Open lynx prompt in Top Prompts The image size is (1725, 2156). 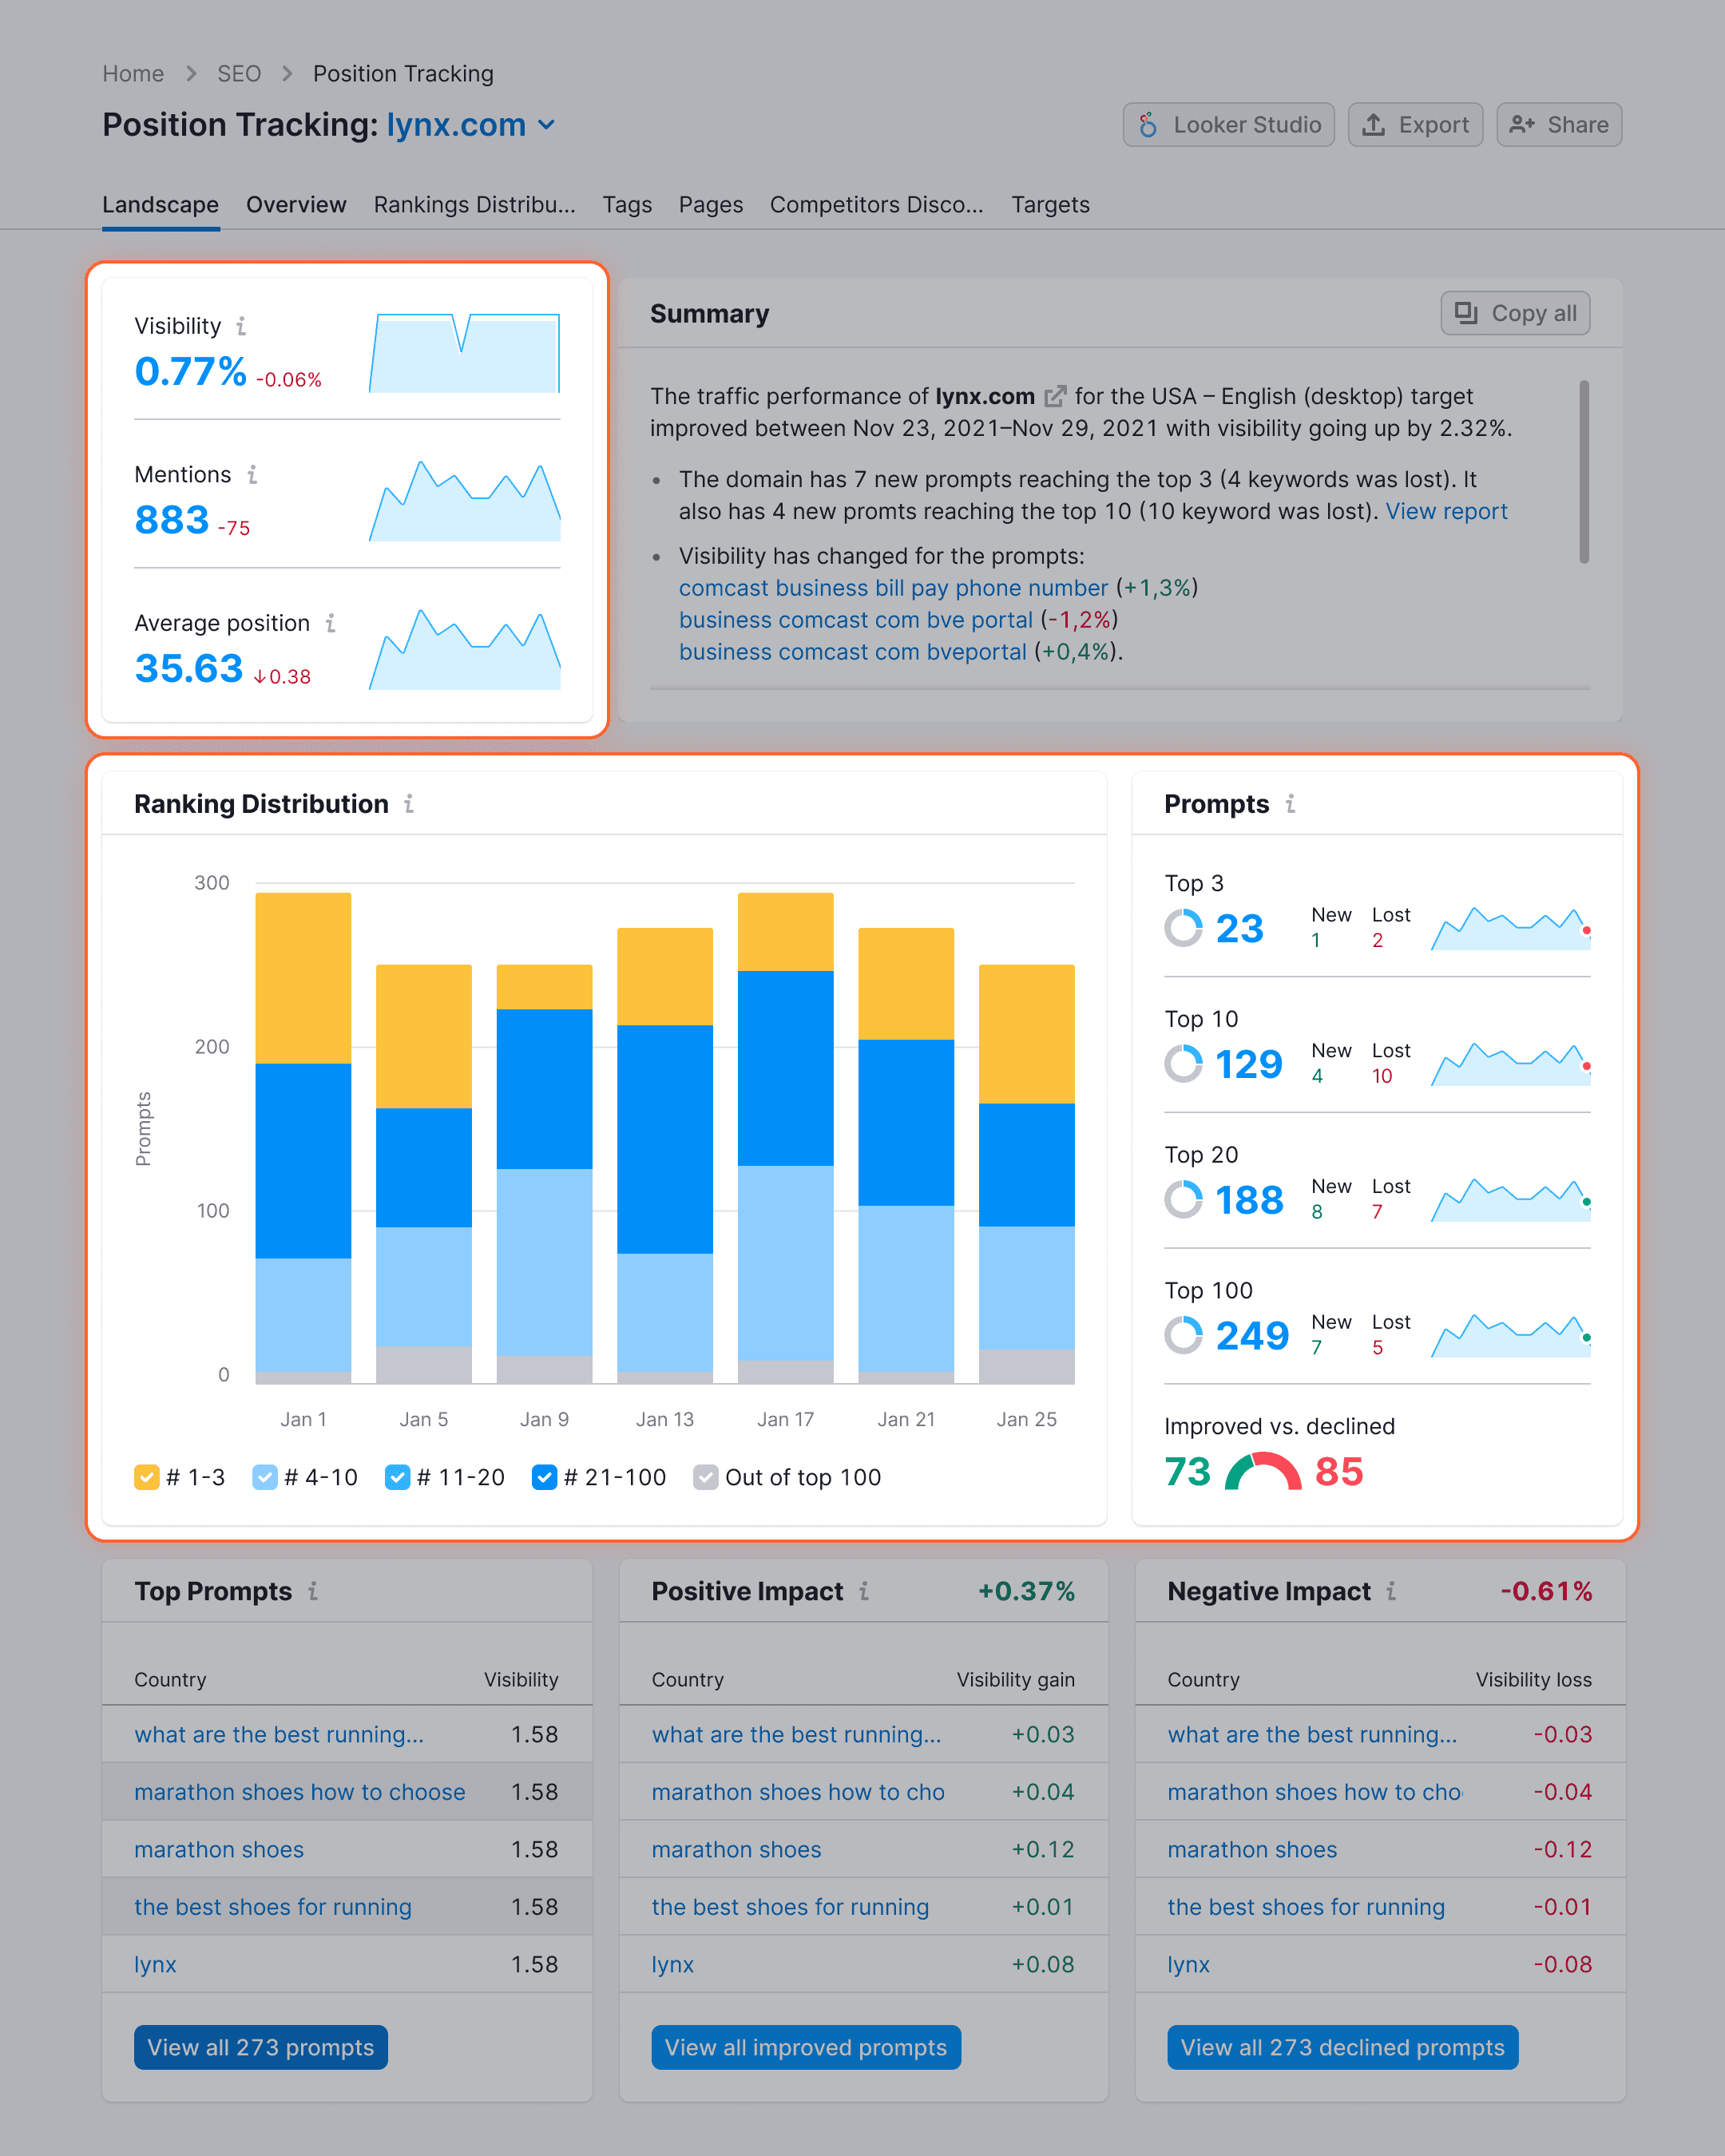point(155,1964)
